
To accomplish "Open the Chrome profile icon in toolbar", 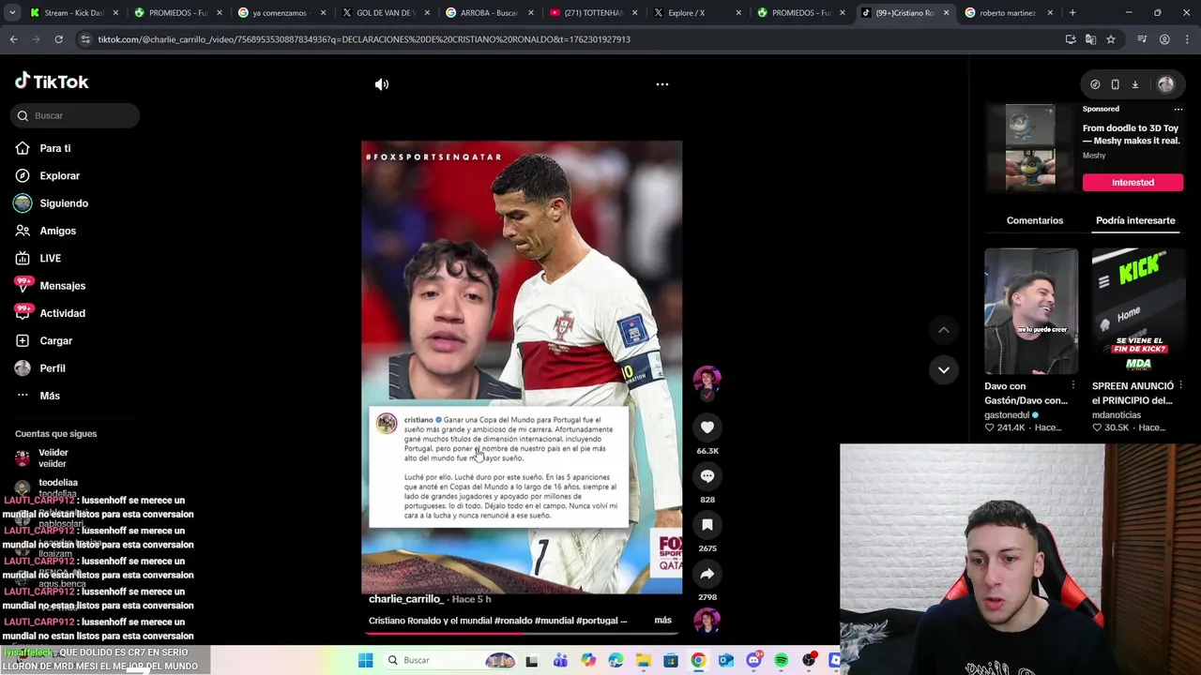I will 1164,39.
